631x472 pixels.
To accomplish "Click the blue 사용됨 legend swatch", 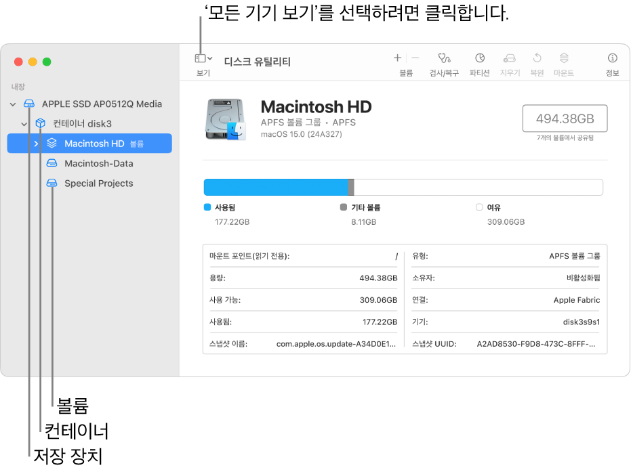I will coord(207,207).
